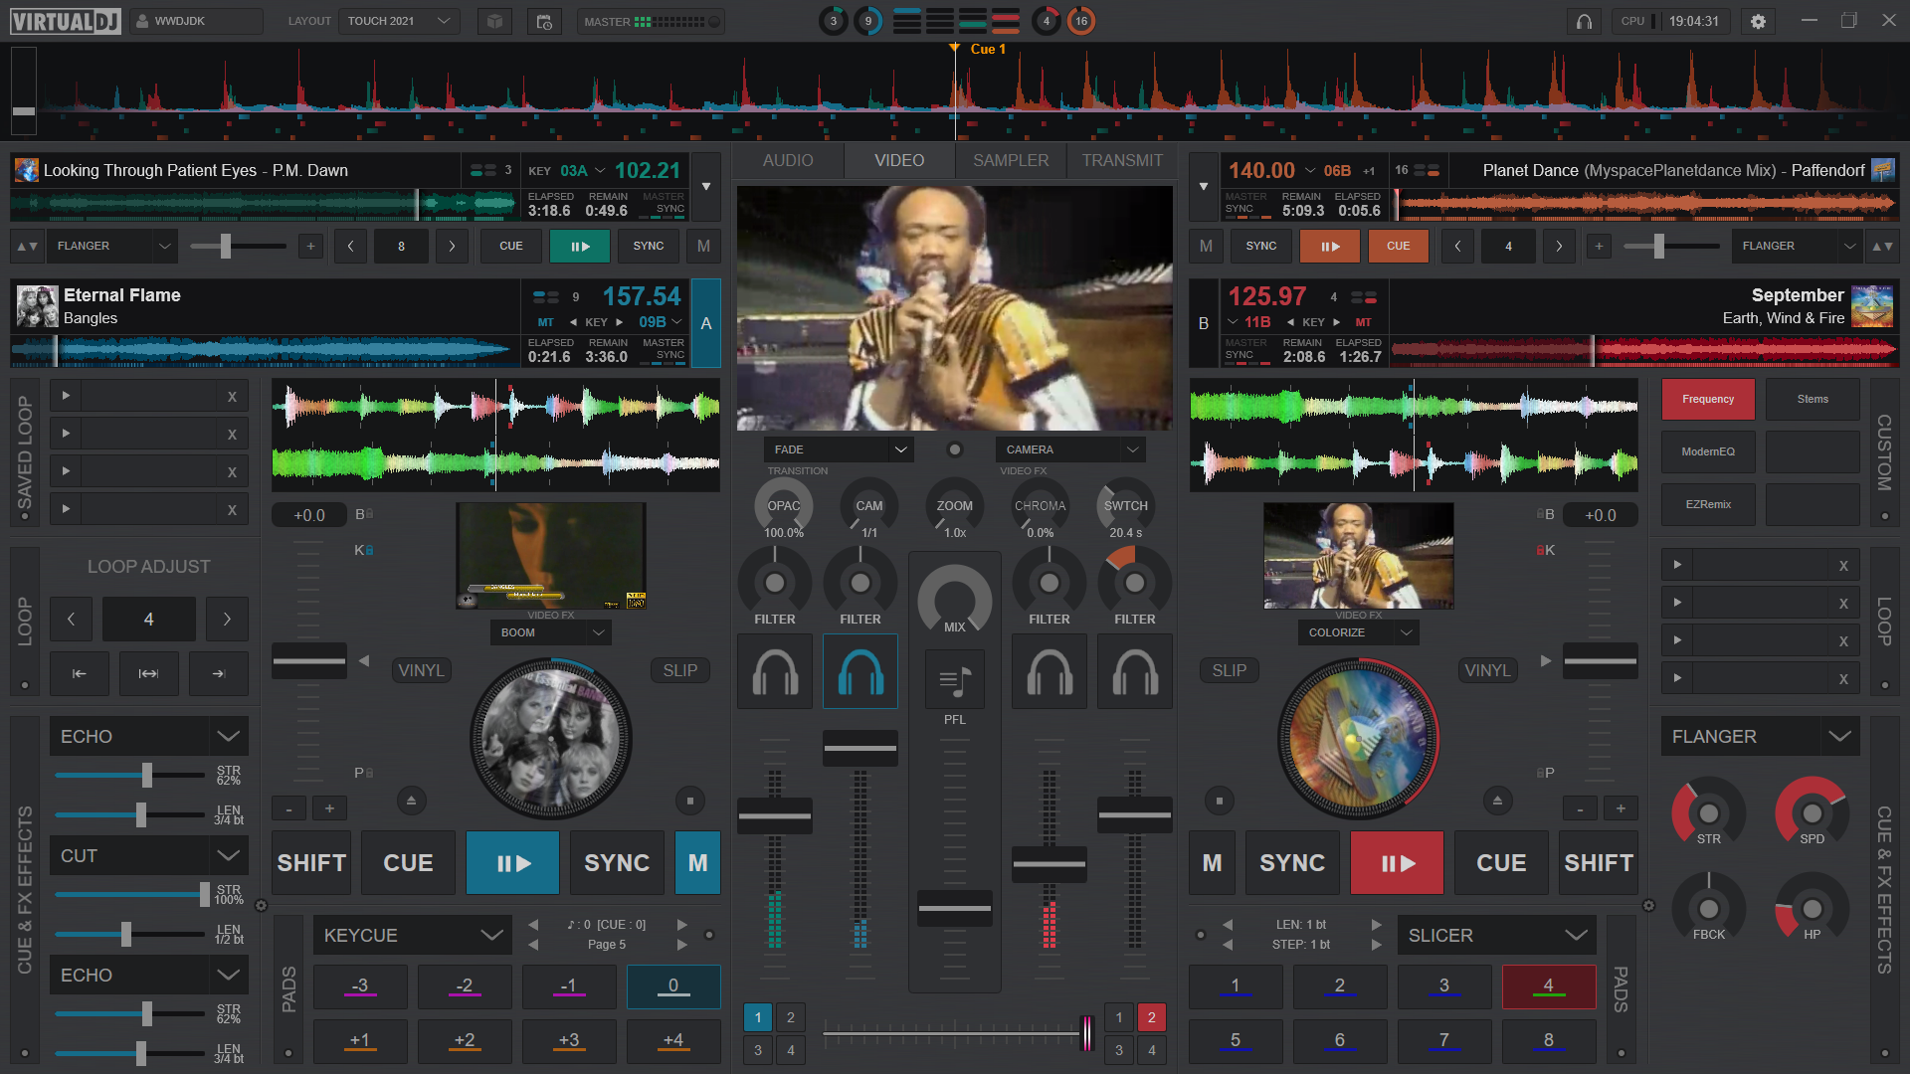Halve loop length in Loop Adjust

[x=71, y=619]
